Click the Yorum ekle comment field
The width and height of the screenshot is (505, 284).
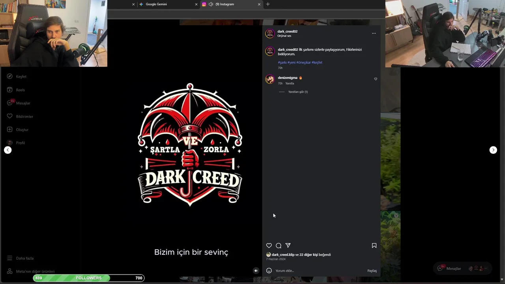click(x=320, y=271)
